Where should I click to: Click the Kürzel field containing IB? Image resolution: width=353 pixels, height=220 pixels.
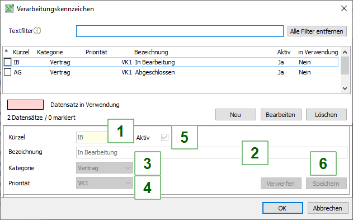pos(92,137)
